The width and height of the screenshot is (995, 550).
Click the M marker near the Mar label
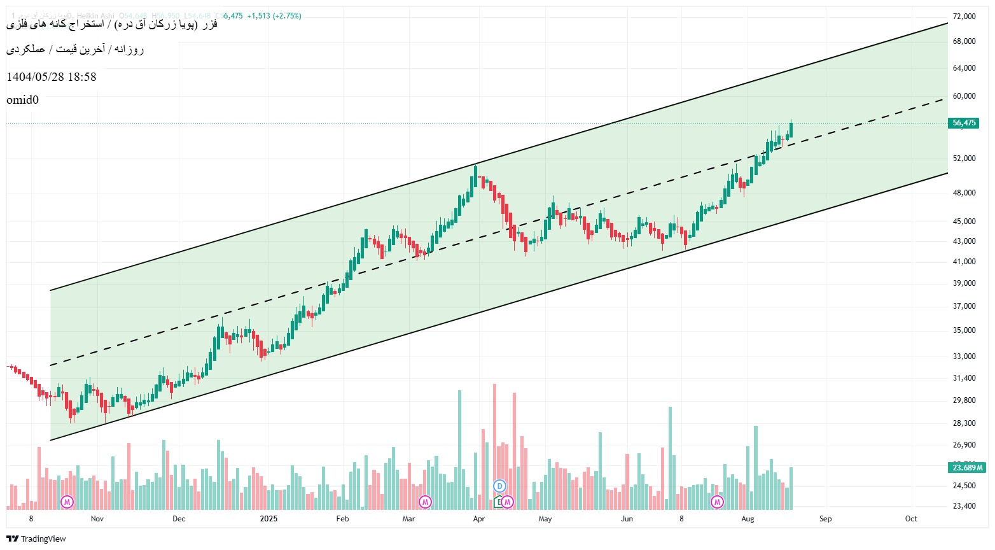click(425, 502)
